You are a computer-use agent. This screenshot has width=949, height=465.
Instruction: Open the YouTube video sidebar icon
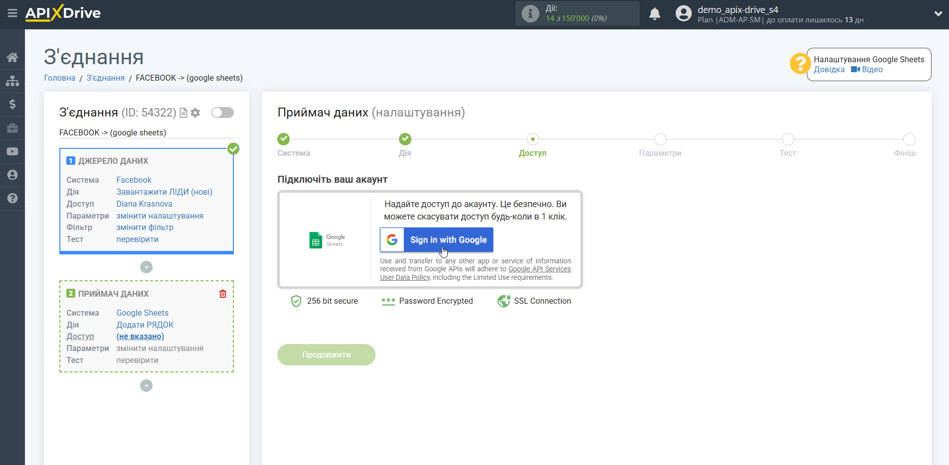pos(12,151)
